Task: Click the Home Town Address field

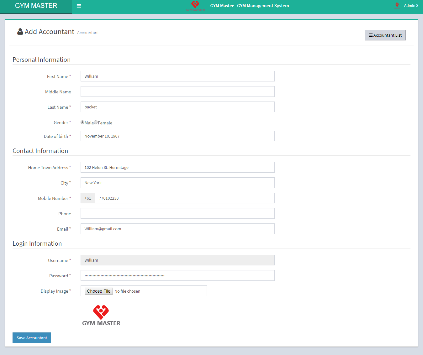Action: [x=177, y=167]
